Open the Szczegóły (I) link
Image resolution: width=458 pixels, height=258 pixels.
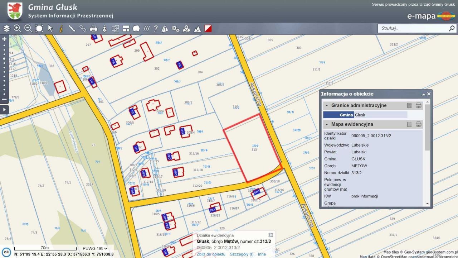click(x=242, y=254)
